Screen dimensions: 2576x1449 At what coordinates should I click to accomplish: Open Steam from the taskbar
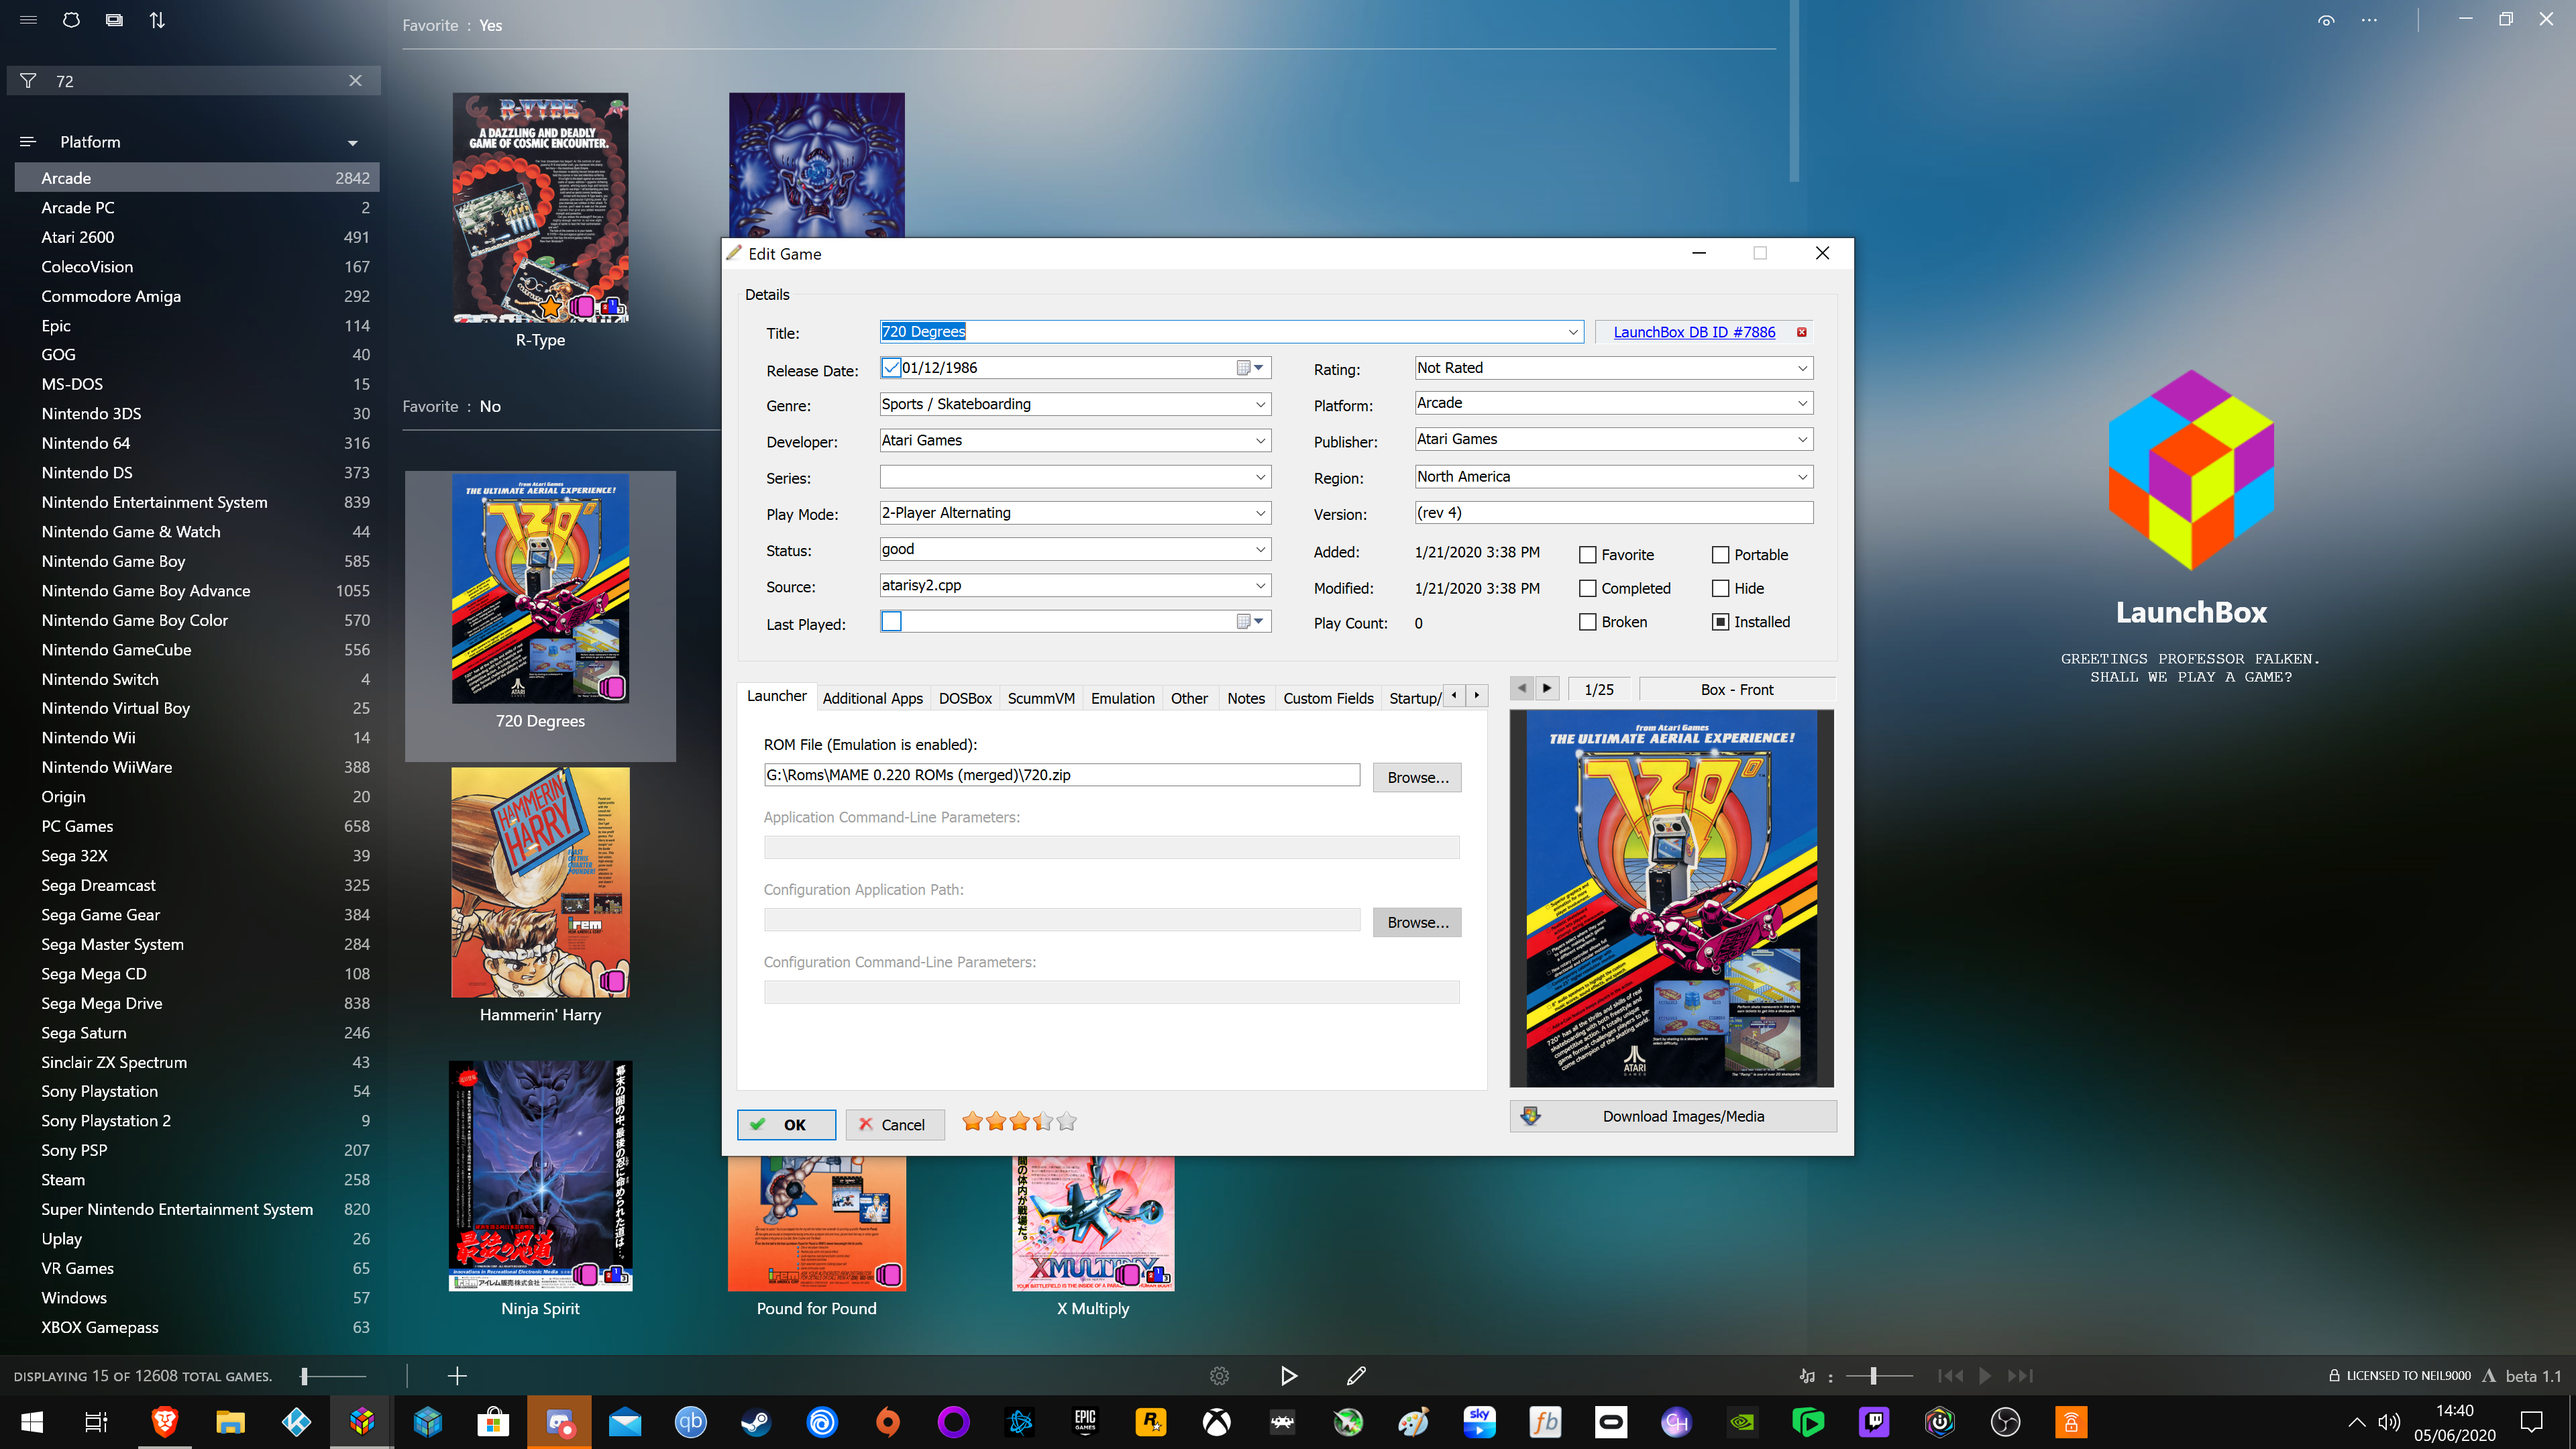coord(756,1422)
